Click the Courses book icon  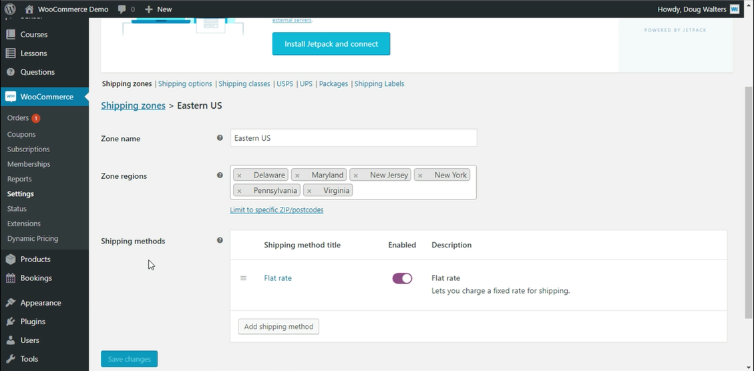point(11,35)
